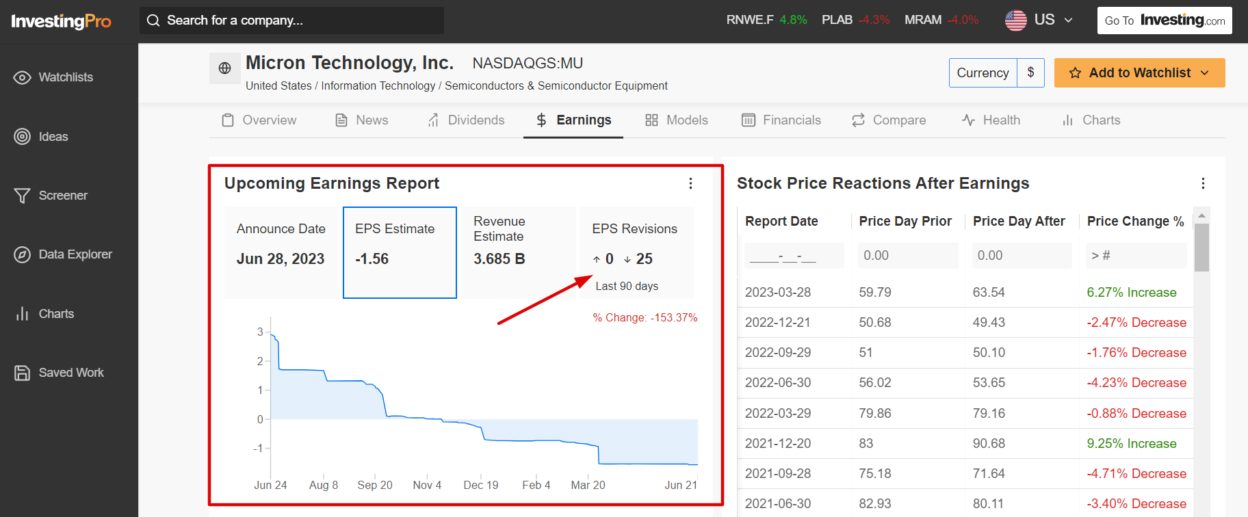Open Saved Work floppy disk icon

pos(23,373)
